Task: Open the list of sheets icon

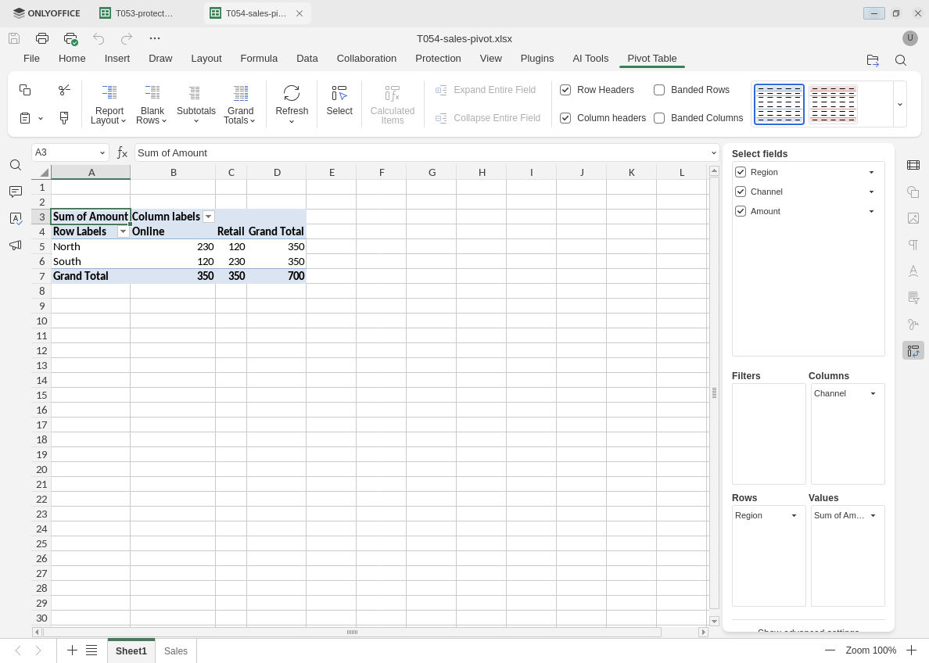Action: [x=91, y=650]
